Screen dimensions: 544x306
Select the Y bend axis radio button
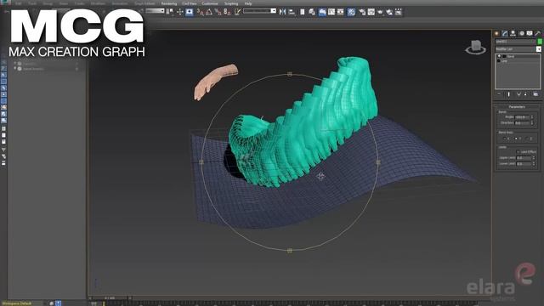(516, 139)
